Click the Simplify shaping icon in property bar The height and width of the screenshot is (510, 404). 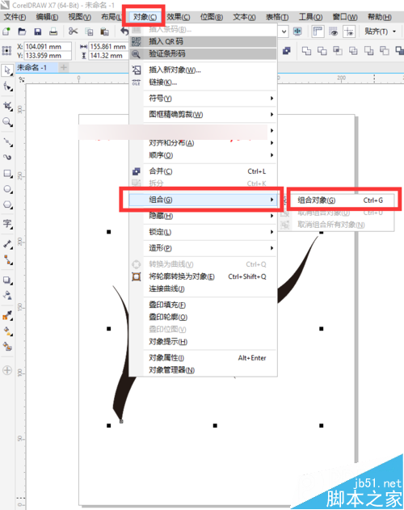point(353,51)
